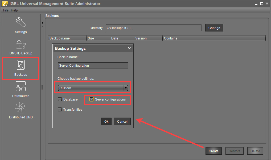
Task: Open the Settings wrench icon
Action: pos(20,22)
